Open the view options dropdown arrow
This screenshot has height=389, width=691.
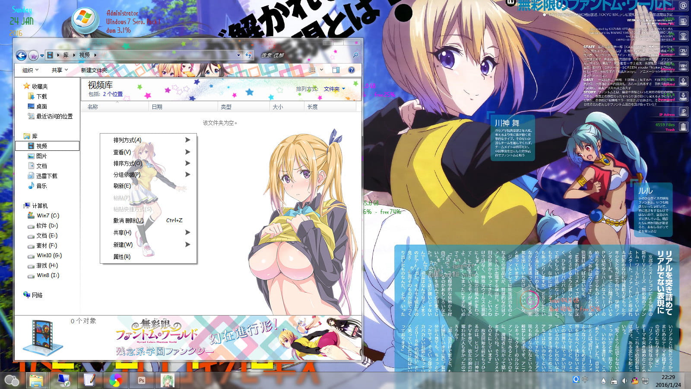point(322,70)
